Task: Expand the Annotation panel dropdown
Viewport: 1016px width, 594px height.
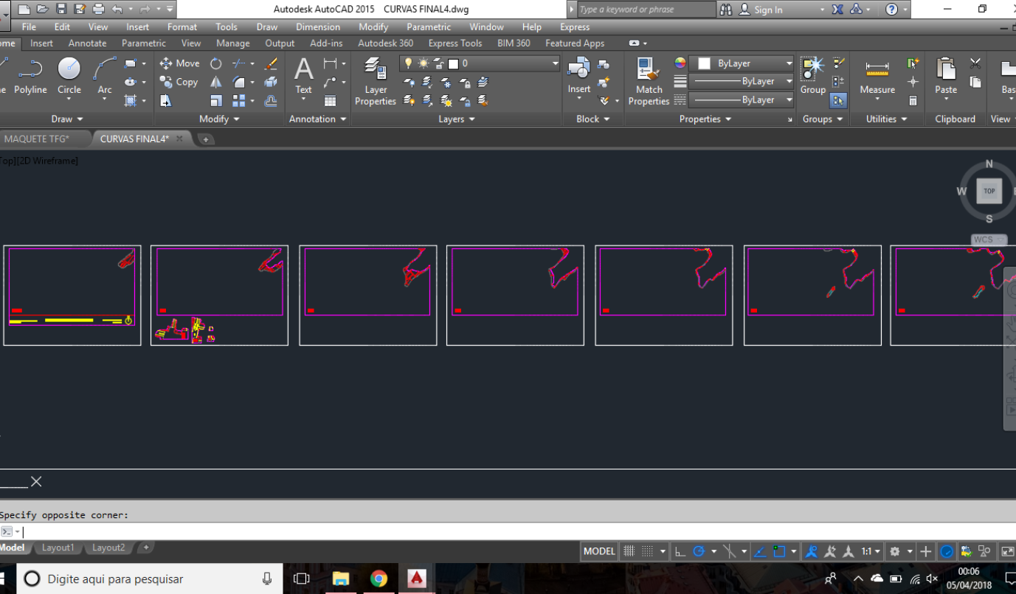Action: 317,119
